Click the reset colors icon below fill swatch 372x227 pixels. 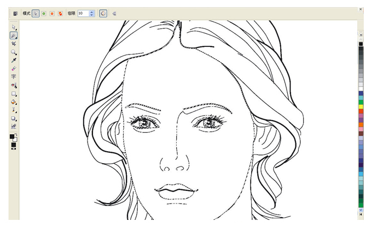(x=14, y=148)
